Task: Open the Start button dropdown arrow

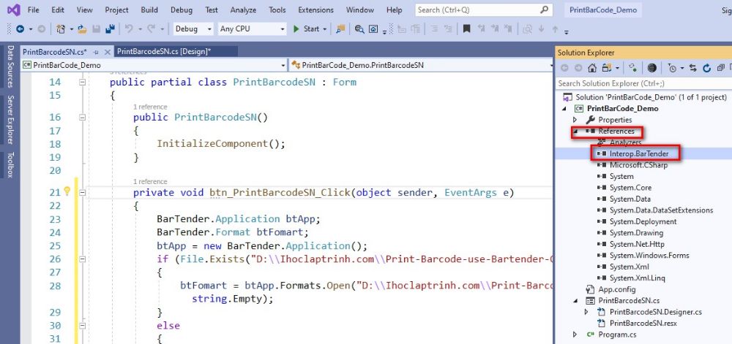Action: (x=325, y=29)
